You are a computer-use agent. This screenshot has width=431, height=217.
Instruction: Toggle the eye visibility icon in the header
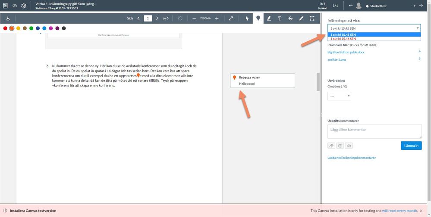tap(15, 6)
